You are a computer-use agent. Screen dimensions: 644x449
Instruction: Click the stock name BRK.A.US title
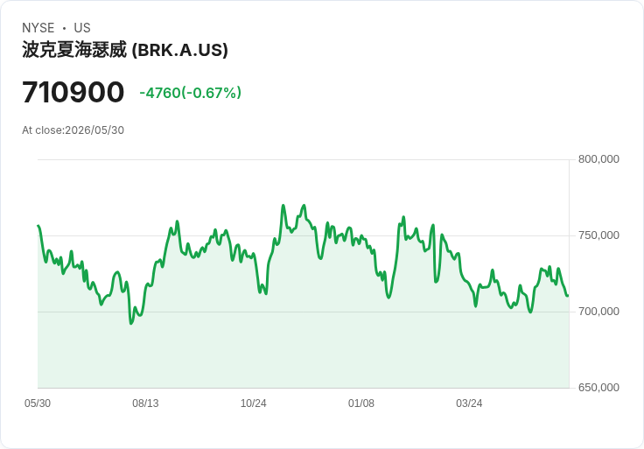(x=125, y=50)
